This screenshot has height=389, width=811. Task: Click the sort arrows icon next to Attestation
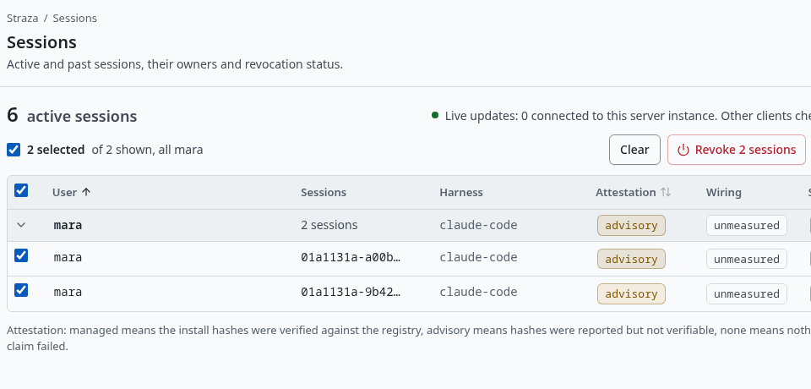(666, 192)
